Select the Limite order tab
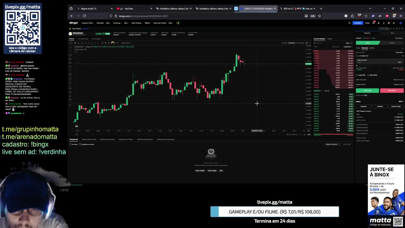This screenshot has width=405, height=228. click(x=358, y=48)
